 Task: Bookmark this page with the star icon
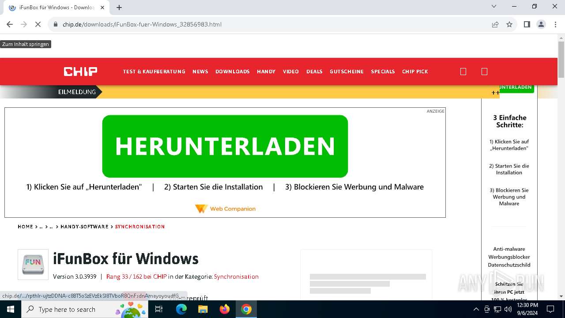(x=509, y=24)
